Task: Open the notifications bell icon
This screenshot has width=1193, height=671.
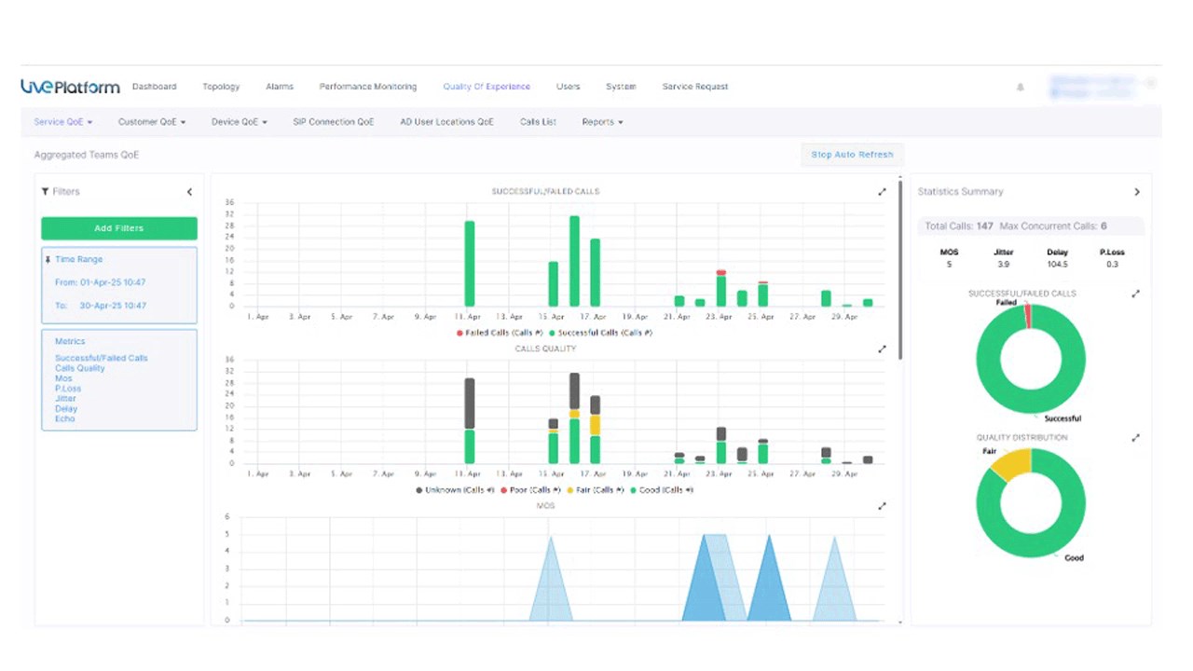Action: 1020,87
